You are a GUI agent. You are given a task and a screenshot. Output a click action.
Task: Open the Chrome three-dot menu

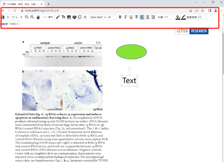pyautogui.click(x=222, y=11)
